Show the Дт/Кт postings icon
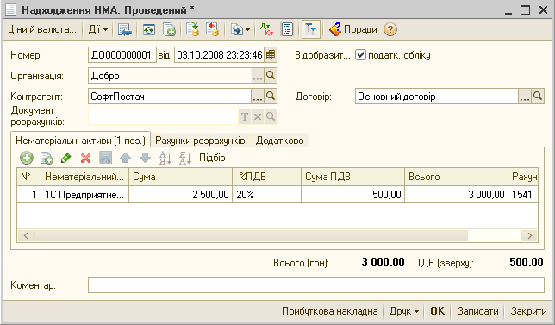Image resolution: width=555 pixels, height=325 pixels. point(266,29)
